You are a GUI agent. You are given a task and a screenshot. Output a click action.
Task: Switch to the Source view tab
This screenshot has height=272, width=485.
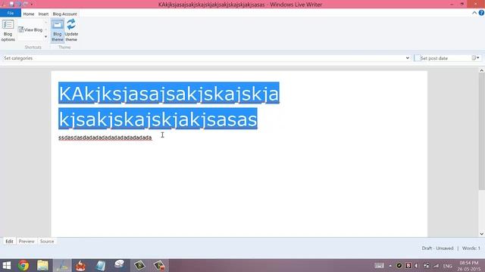[x=47, y=241]
